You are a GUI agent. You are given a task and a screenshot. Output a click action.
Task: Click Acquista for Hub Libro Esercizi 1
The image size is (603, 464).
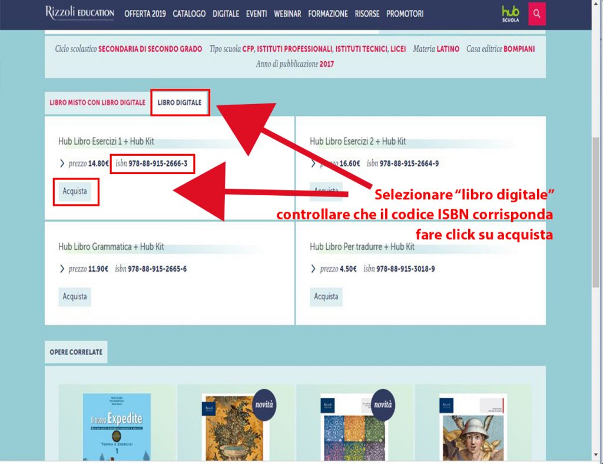point(75,191)
